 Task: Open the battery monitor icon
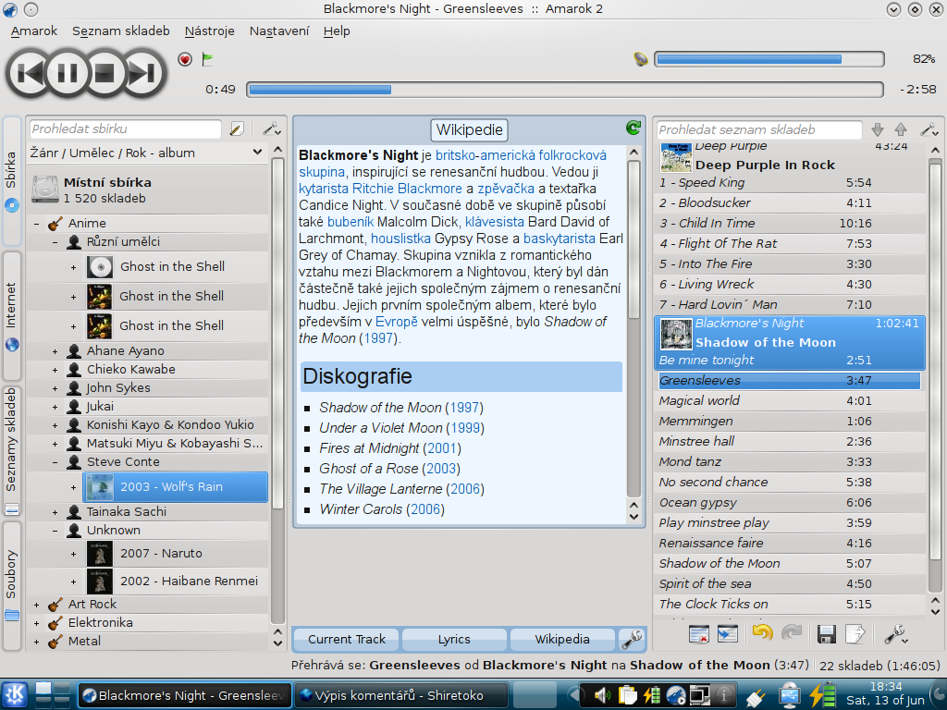click(x=821, y=695)
